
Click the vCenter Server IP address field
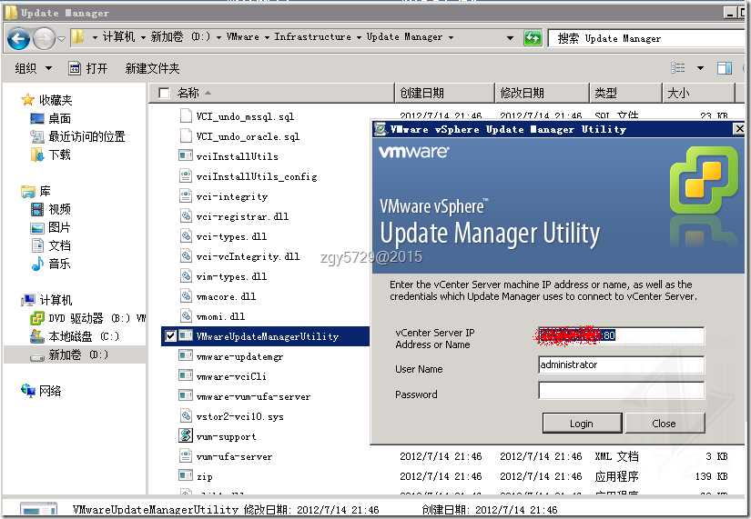[621, 335]
